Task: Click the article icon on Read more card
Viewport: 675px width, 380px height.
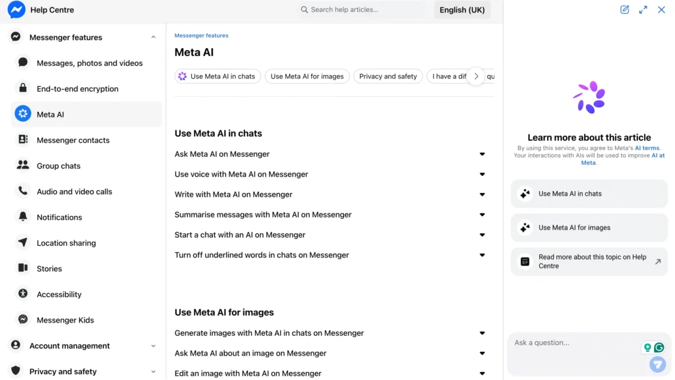Action: click(x=525, y=261)
